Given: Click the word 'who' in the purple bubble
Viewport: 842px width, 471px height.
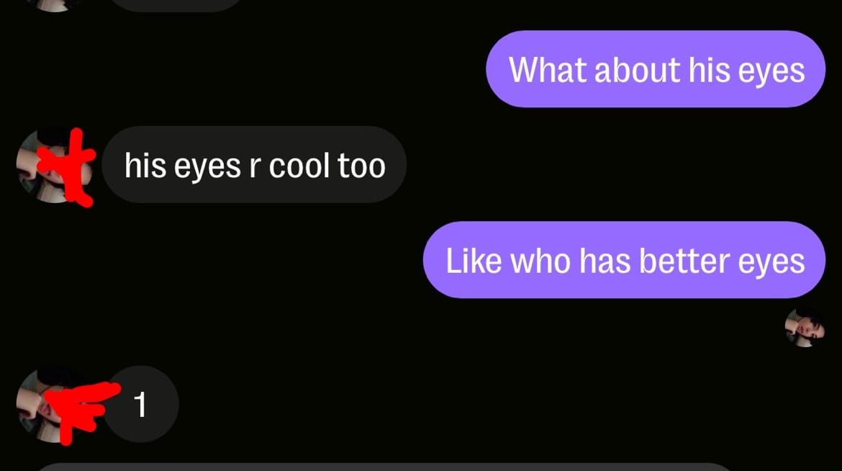Looking at the screenshot, I should [540, 261].
